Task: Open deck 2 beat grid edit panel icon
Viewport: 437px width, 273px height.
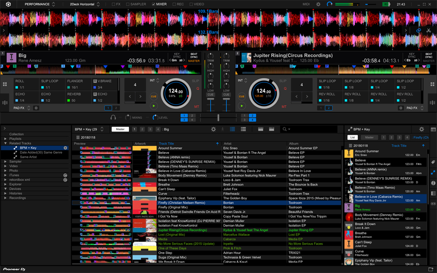Action: 432,102
